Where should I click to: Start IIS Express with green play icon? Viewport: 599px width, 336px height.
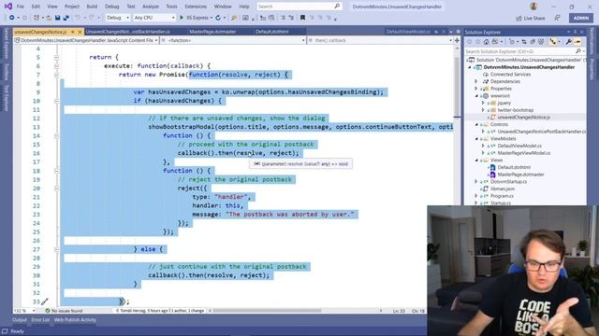[x=182, y=18]
